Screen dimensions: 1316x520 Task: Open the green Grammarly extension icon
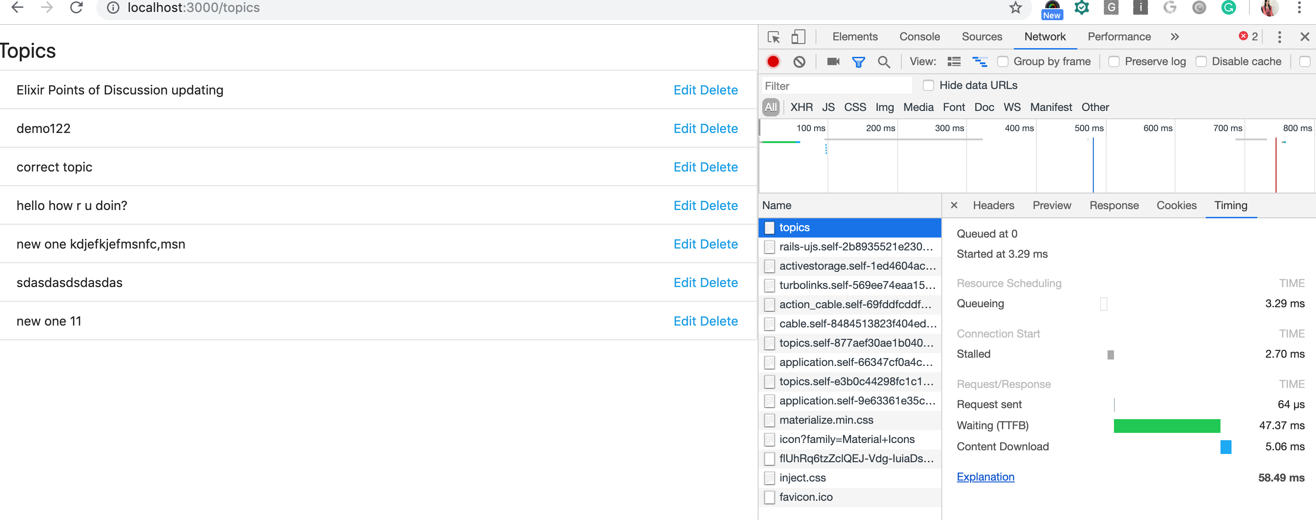(x=1228, y=8)
